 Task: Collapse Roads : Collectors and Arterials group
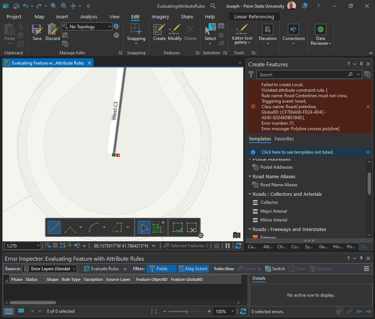(250, 194)
